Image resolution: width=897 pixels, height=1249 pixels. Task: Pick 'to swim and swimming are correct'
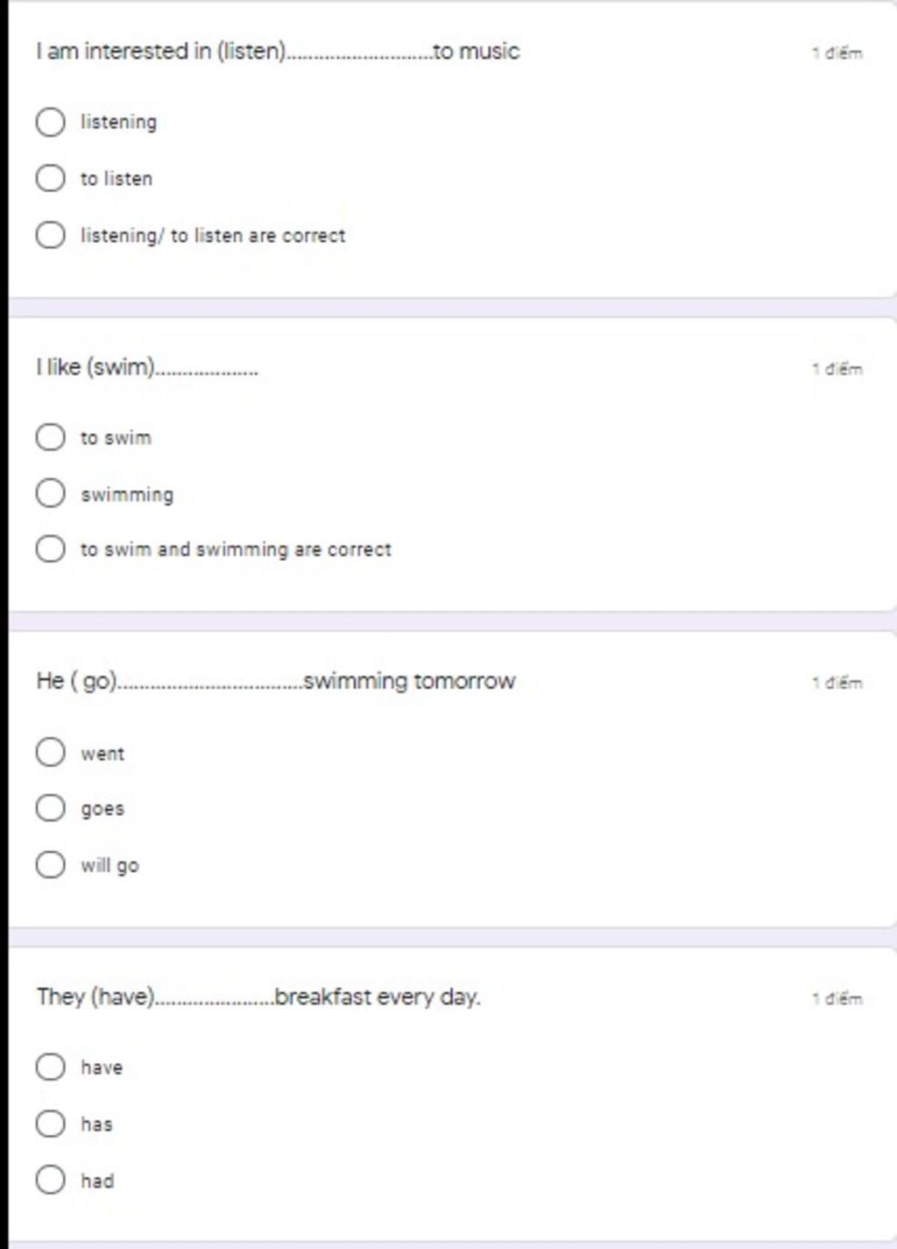click(51, 549)
